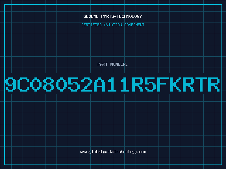Select part number 9C08052A11R5FKRTR

click(x=112, y=84)
